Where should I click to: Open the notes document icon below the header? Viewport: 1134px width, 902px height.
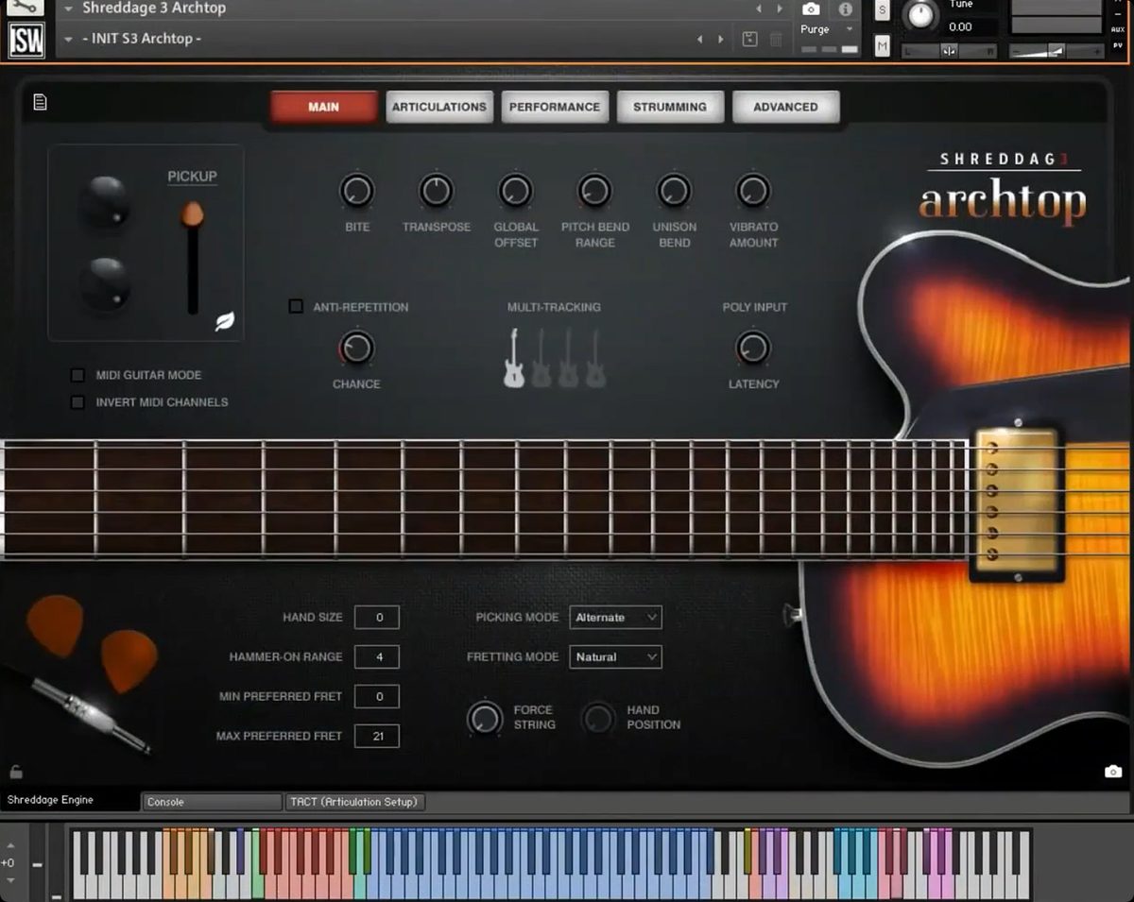(x=40, y=102)
